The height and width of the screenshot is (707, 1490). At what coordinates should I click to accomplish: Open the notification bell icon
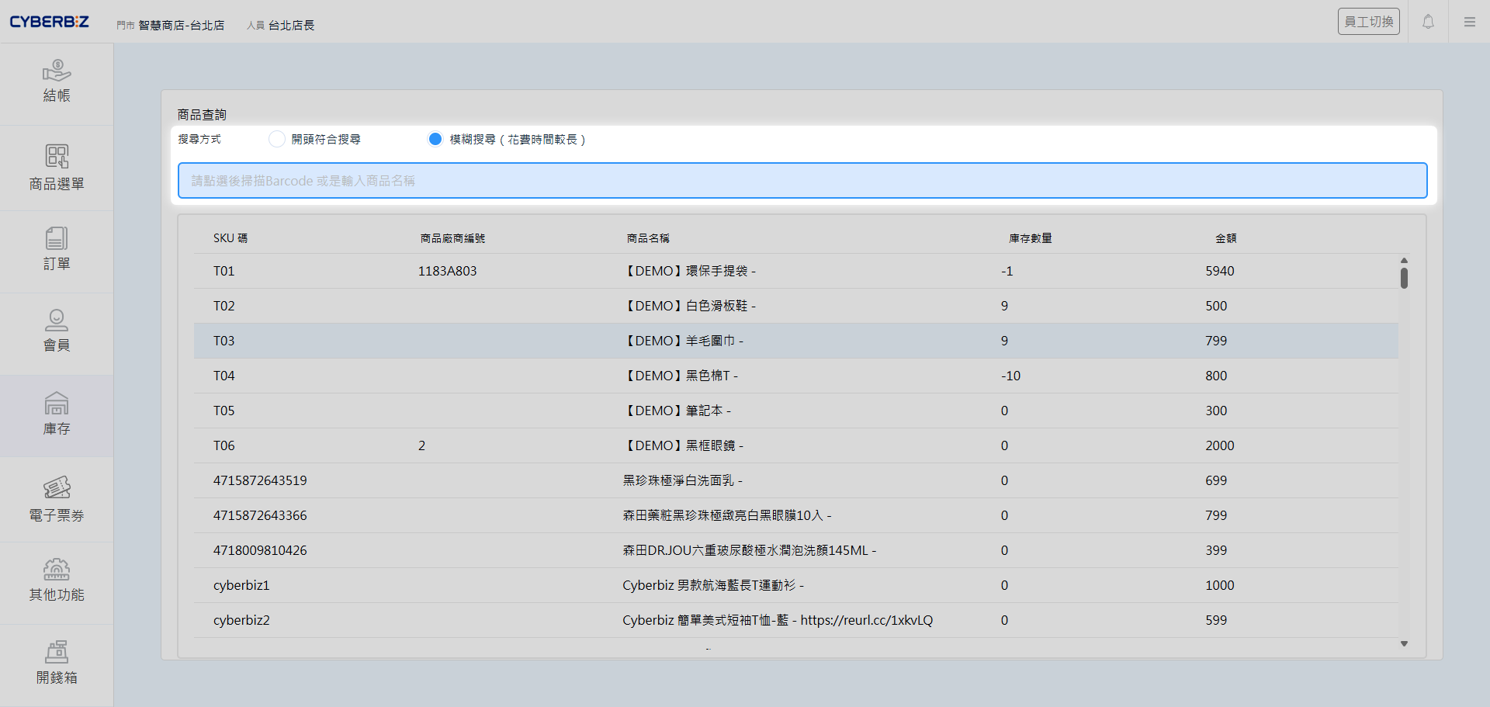(1427, 22)
